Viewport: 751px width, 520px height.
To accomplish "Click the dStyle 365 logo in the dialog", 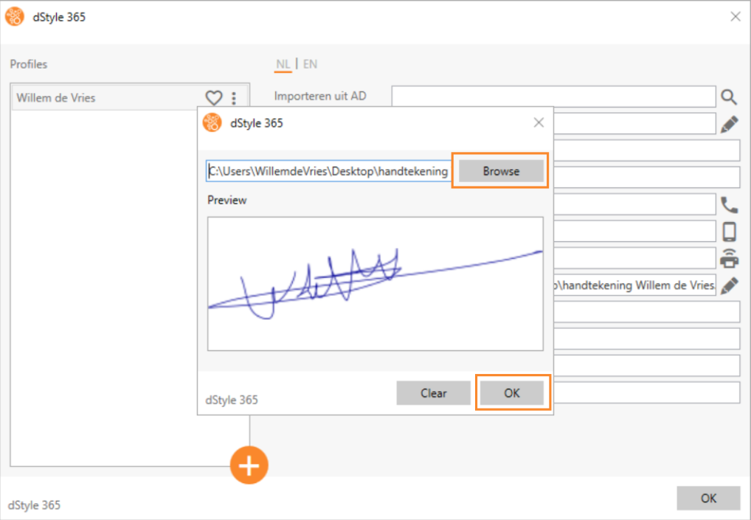I will tap(212, 122).
